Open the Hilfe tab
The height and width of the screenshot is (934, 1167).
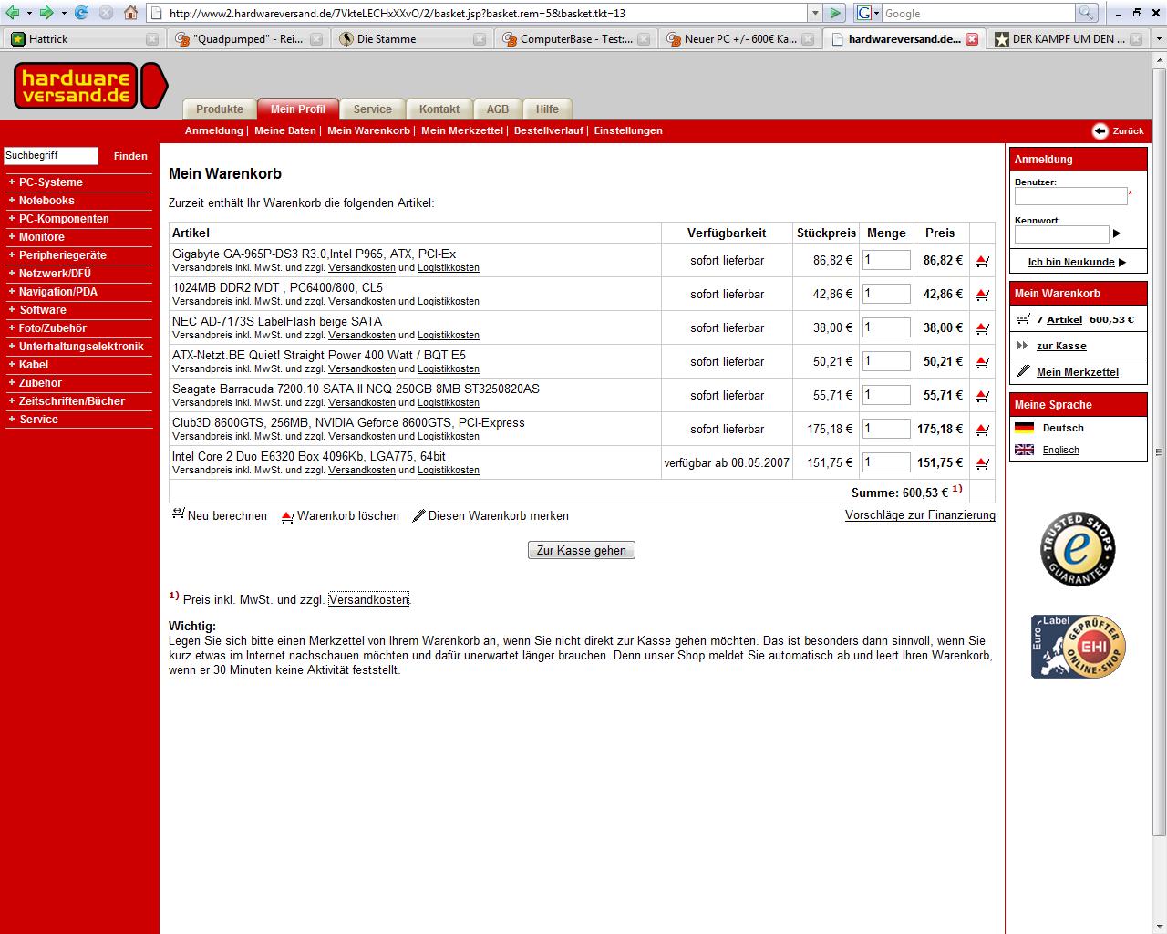click(x=547, y=109)
